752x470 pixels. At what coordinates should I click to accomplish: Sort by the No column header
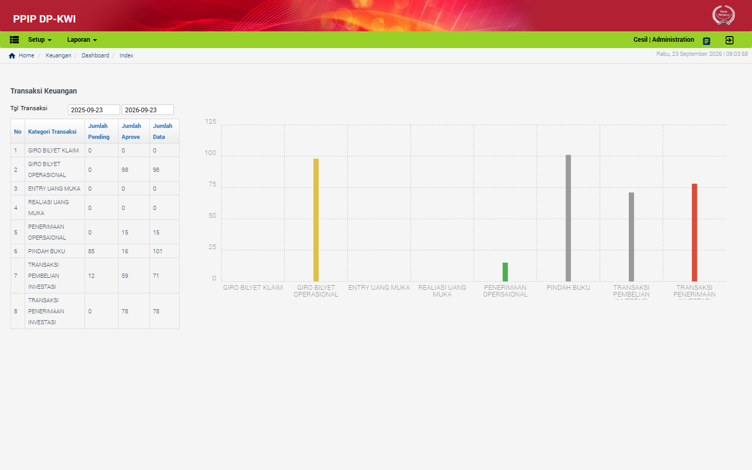pos(18,132)
